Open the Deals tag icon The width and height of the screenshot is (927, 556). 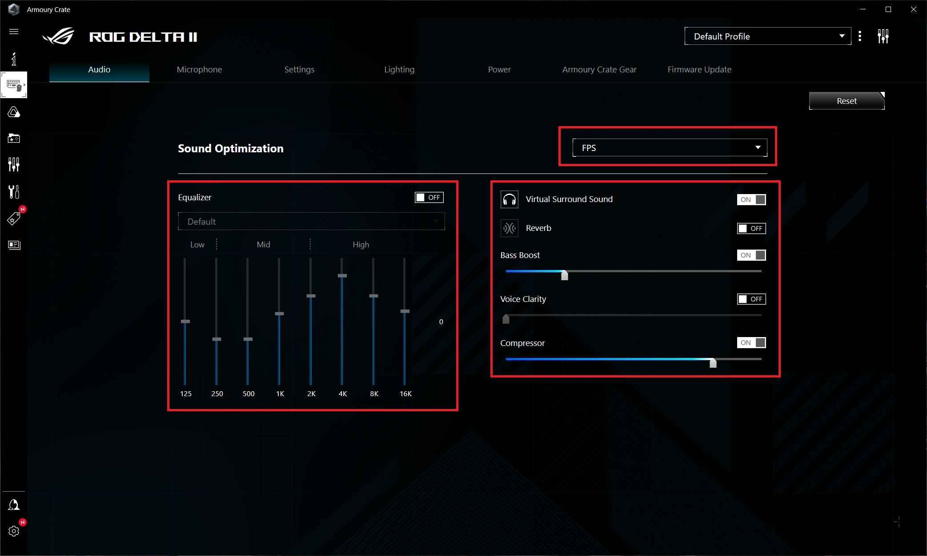point(14,218)
